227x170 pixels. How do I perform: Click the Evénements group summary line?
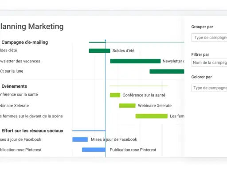point(138,86)
